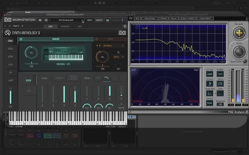Click the Ensoniq VFX keyboard image
249x155 pixels.
(63, 54)
